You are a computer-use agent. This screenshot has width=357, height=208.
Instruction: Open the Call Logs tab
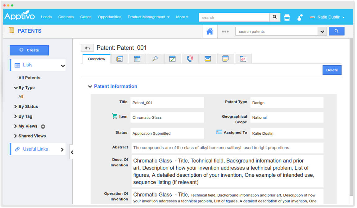click(x=190, y=58)
